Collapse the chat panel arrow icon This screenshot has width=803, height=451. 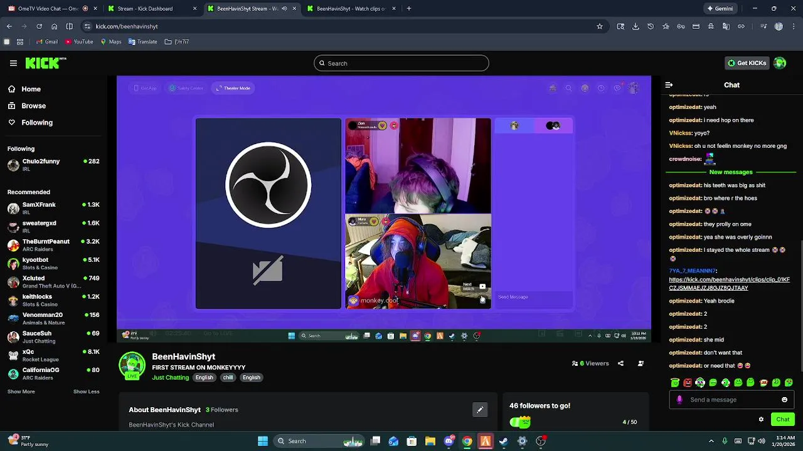(669, 85)
